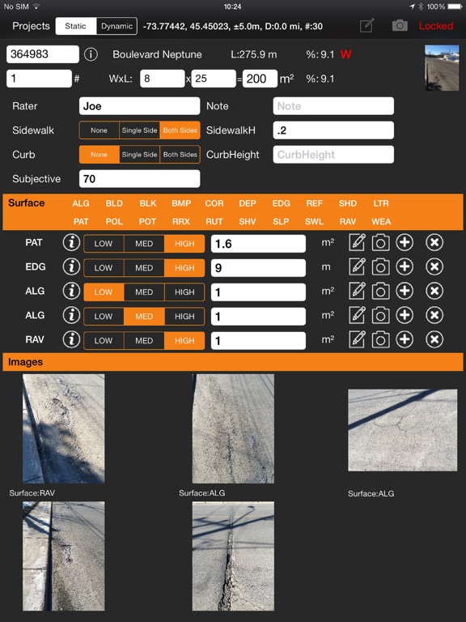This screenshot has width=466, height=622.
Task: Add a duplicate entry for the PAT row
Action: click(405, 243)
